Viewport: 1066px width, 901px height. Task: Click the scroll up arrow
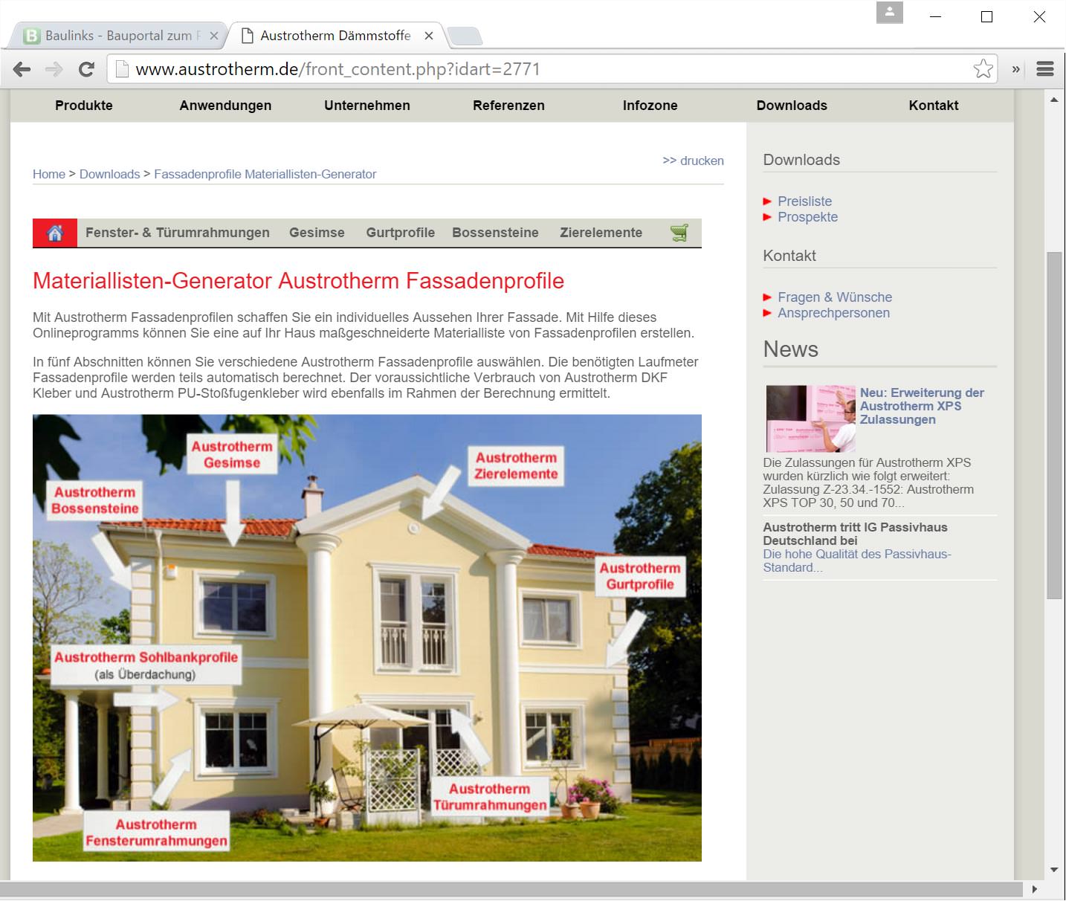[1054, 100]
